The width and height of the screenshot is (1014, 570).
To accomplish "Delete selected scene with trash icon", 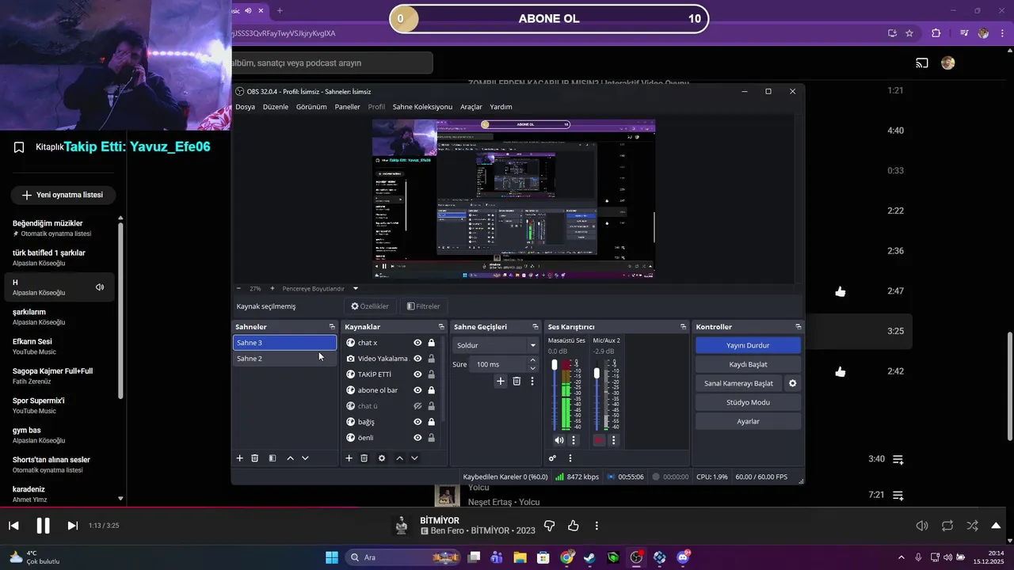I will (255, 458).
